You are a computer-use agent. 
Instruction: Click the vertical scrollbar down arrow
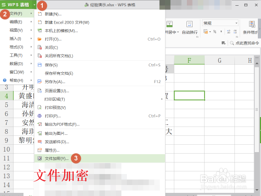(x=257, y=190)
